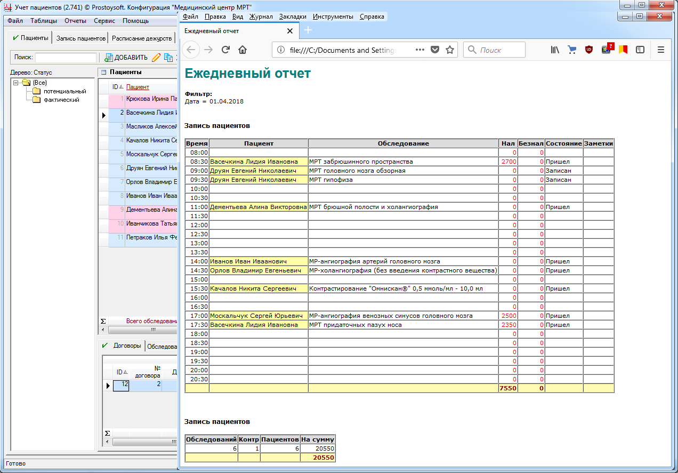
Task: Open uBlock Origin extension icon
Action: click(589, 50)
